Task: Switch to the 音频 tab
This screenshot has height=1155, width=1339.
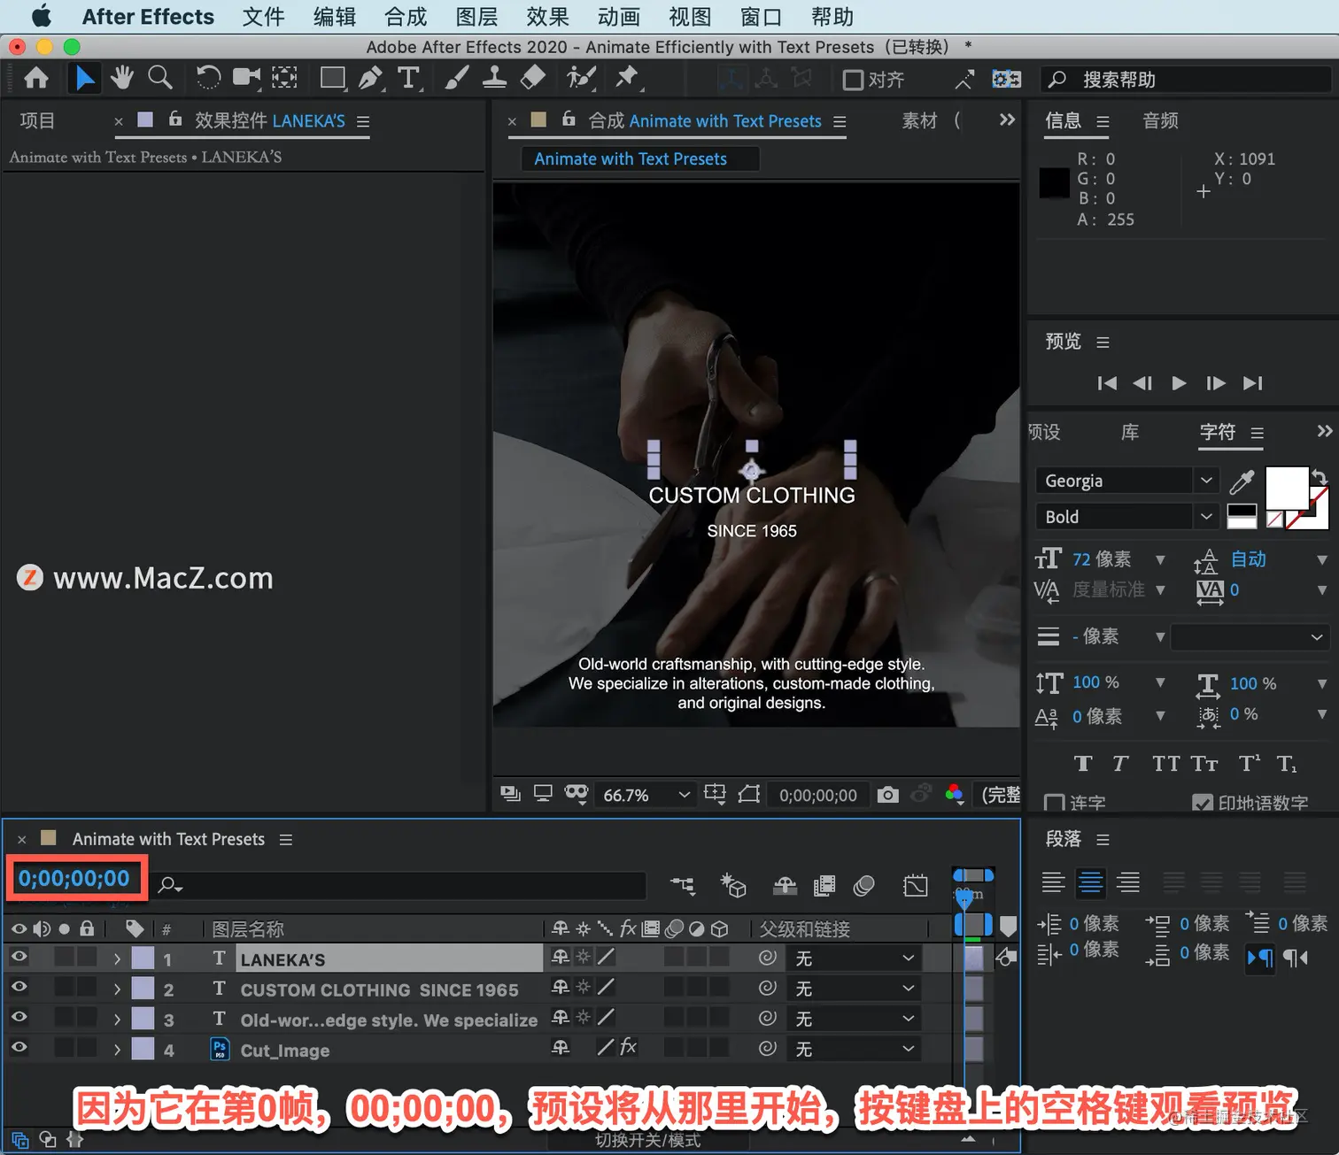Action: click(1160, 120)
